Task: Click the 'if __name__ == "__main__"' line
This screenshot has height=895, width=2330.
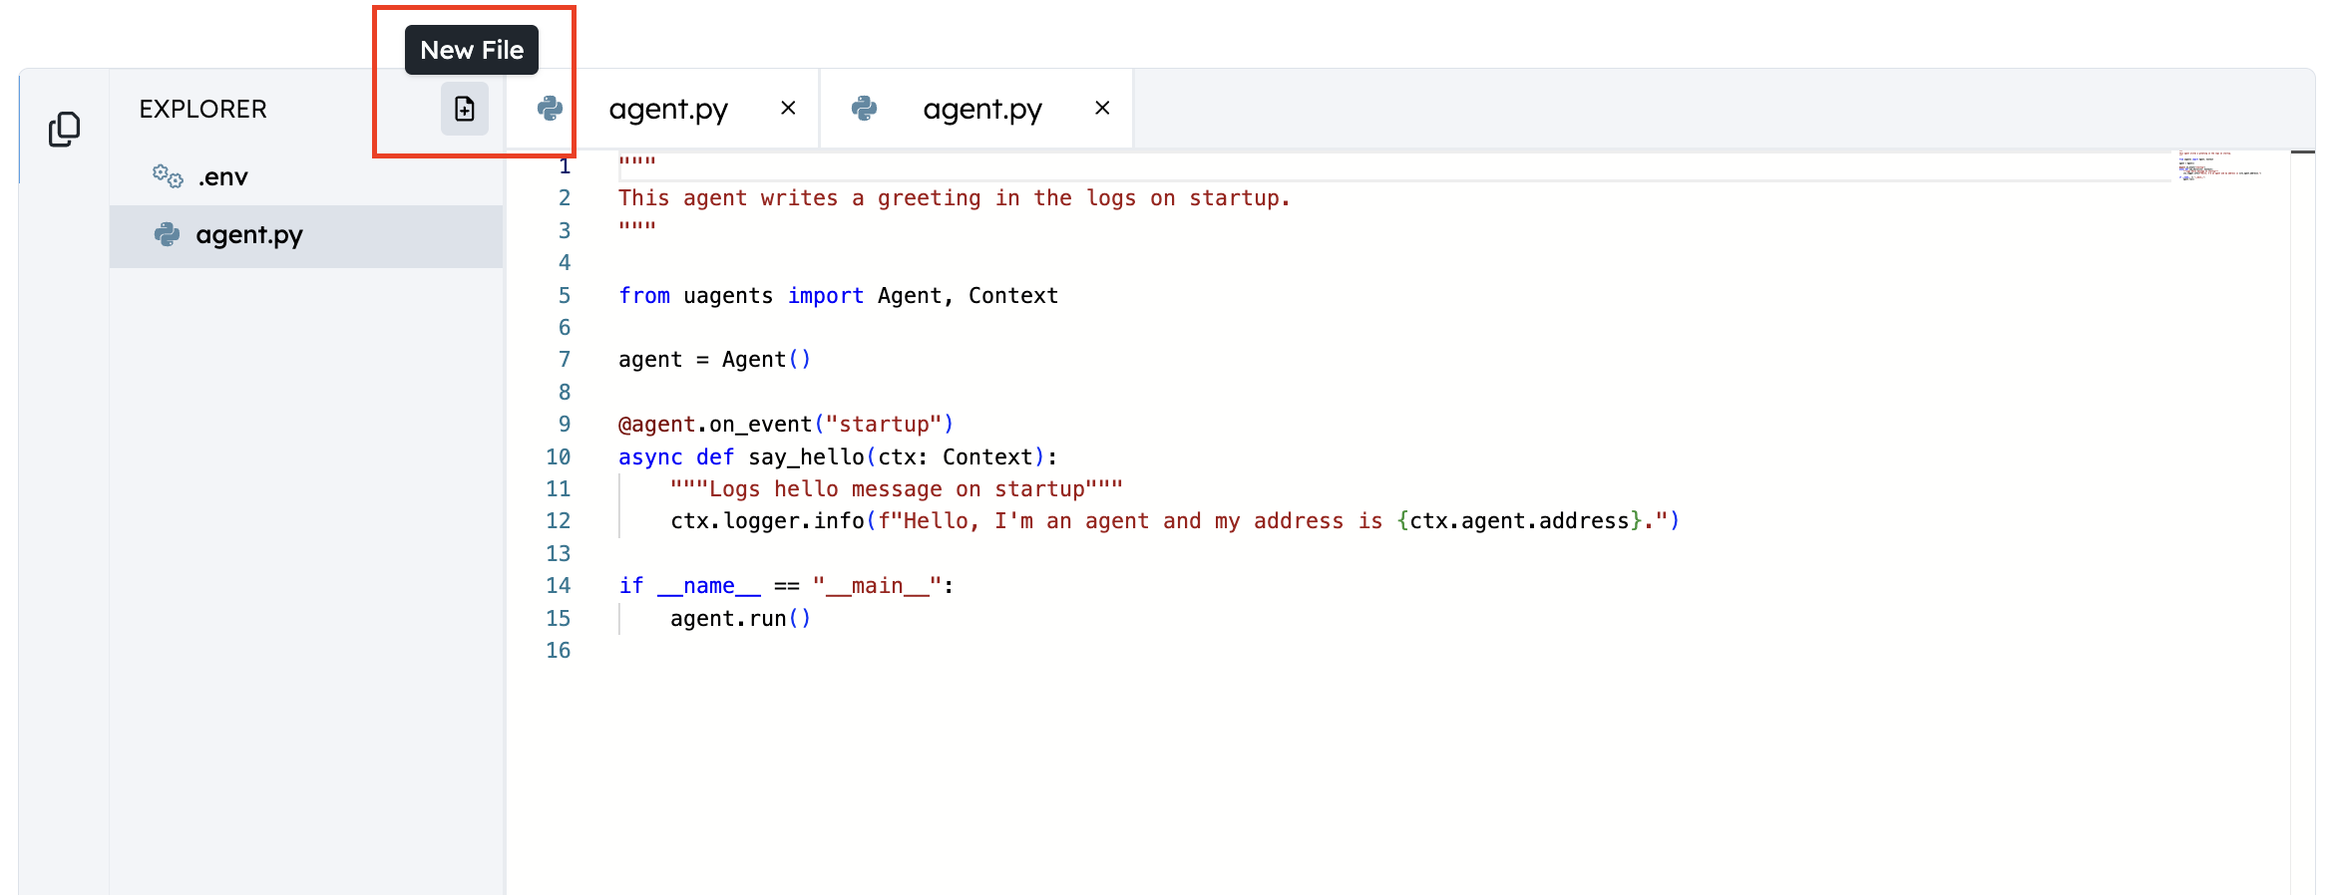Action: [x=786, y=586]
